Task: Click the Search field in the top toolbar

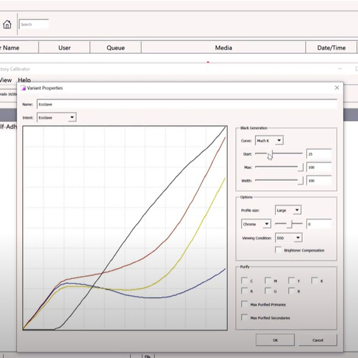Action: click(x=34, y=24)
